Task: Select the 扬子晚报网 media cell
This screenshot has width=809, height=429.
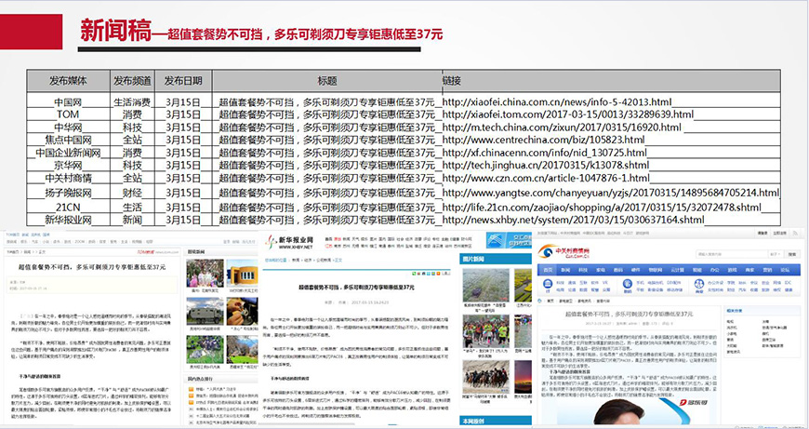Action: click(68, 193)
